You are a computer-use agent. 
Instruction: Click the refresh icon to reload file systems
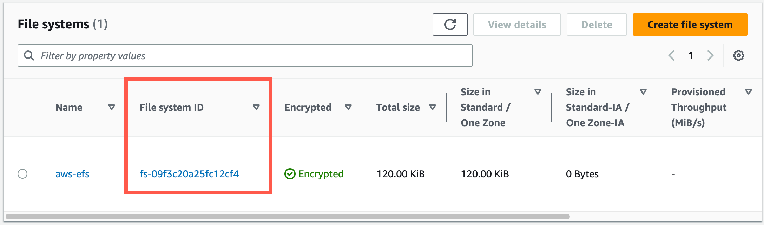coord(450,24)
